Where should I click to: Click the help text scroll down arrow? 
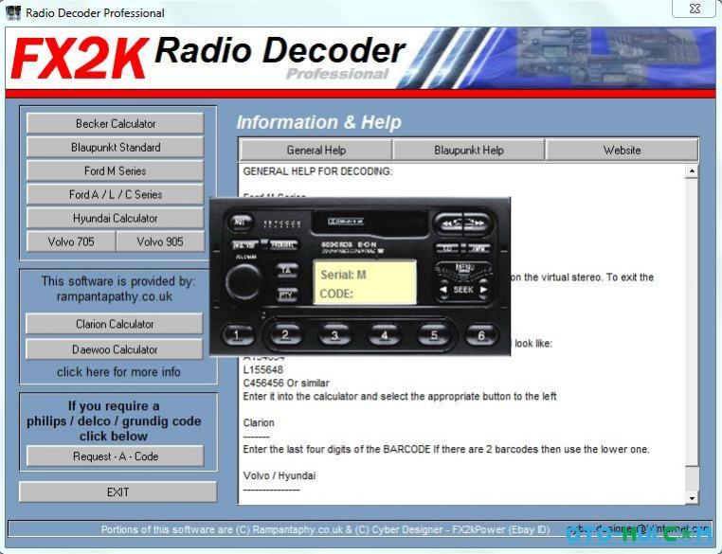pyautogui.click(x=692, y=498)
